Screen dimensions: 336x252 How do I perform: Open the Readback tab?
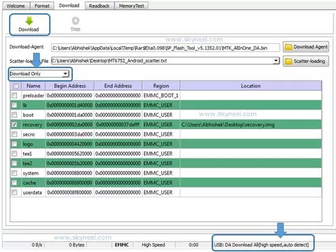click(x=99, y=5)
